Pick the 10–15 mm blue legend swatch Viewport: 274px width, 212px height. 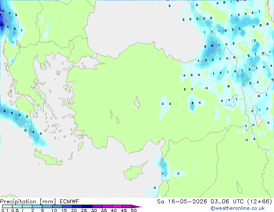[x=57, y=206]
